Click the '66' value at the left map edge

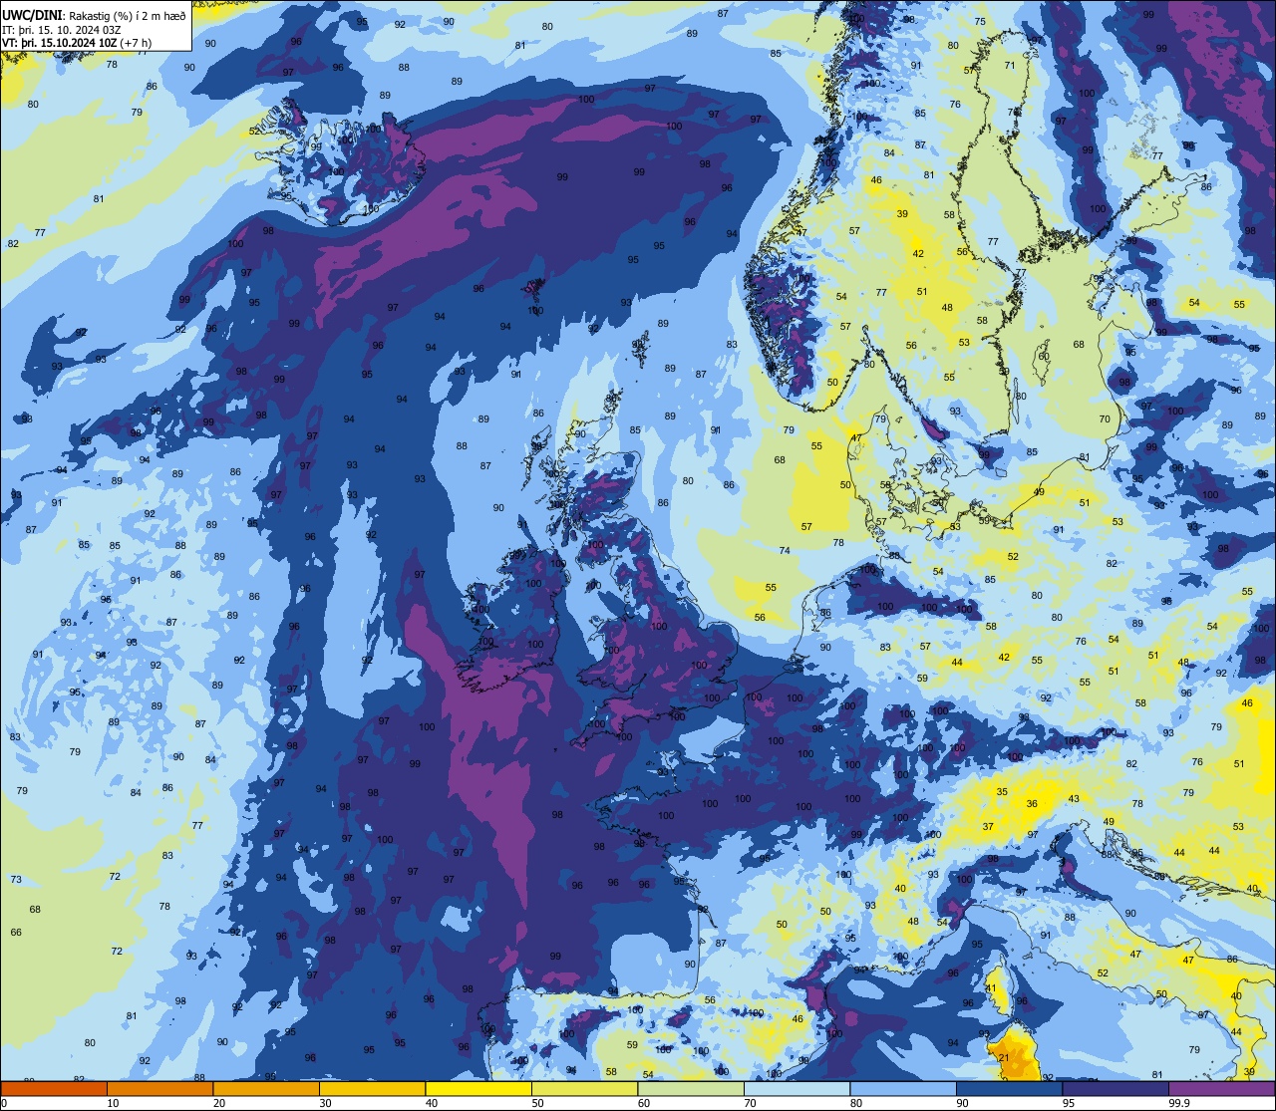tap(16, 933)
